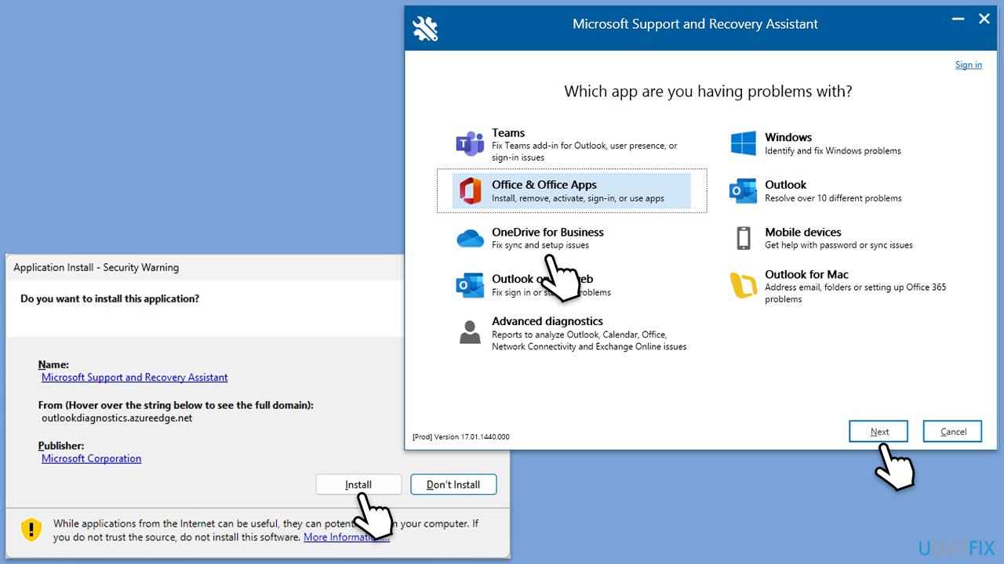Select the Outlook option text
1004x564 pixels.
pyautogui.click(x=785, y=185)
